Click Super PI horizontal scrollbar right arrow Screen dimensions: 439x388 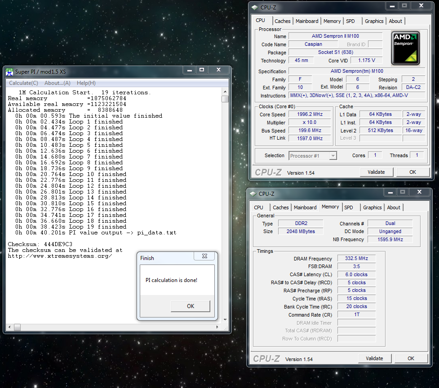[217, 327]
